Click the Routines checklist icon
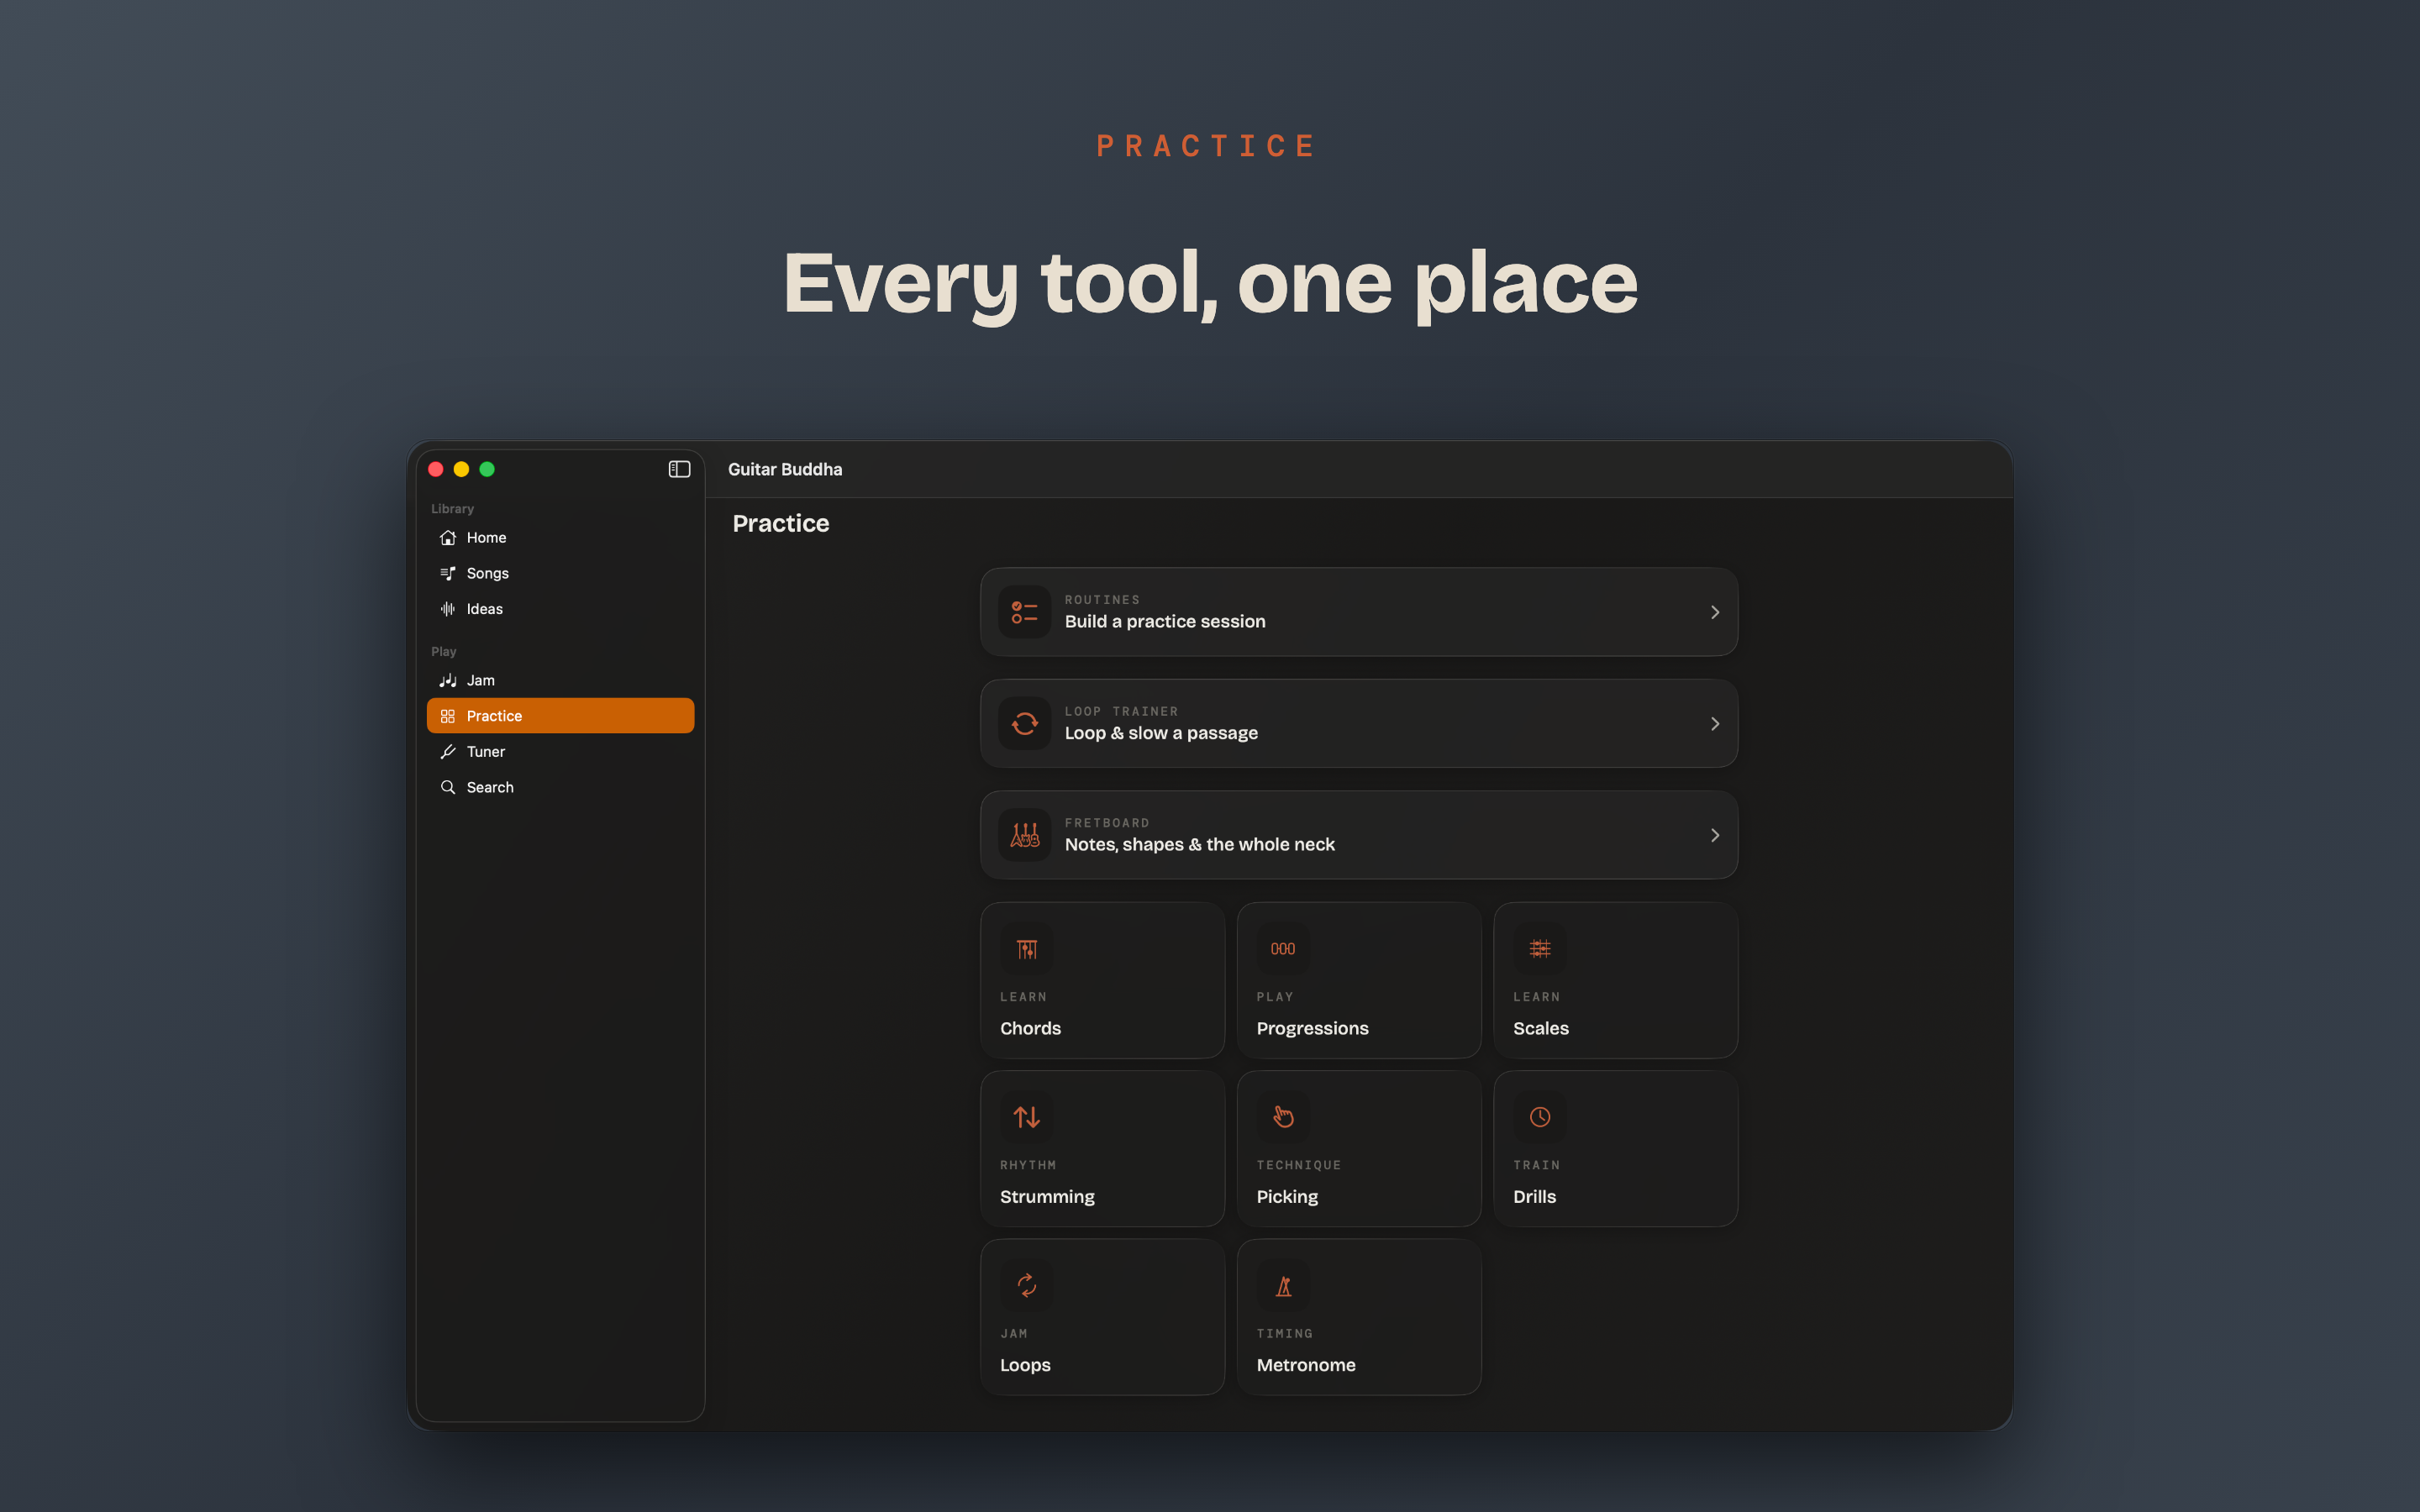The height and width of the screenshot is (1512, 2420). tap(1024, 612)
